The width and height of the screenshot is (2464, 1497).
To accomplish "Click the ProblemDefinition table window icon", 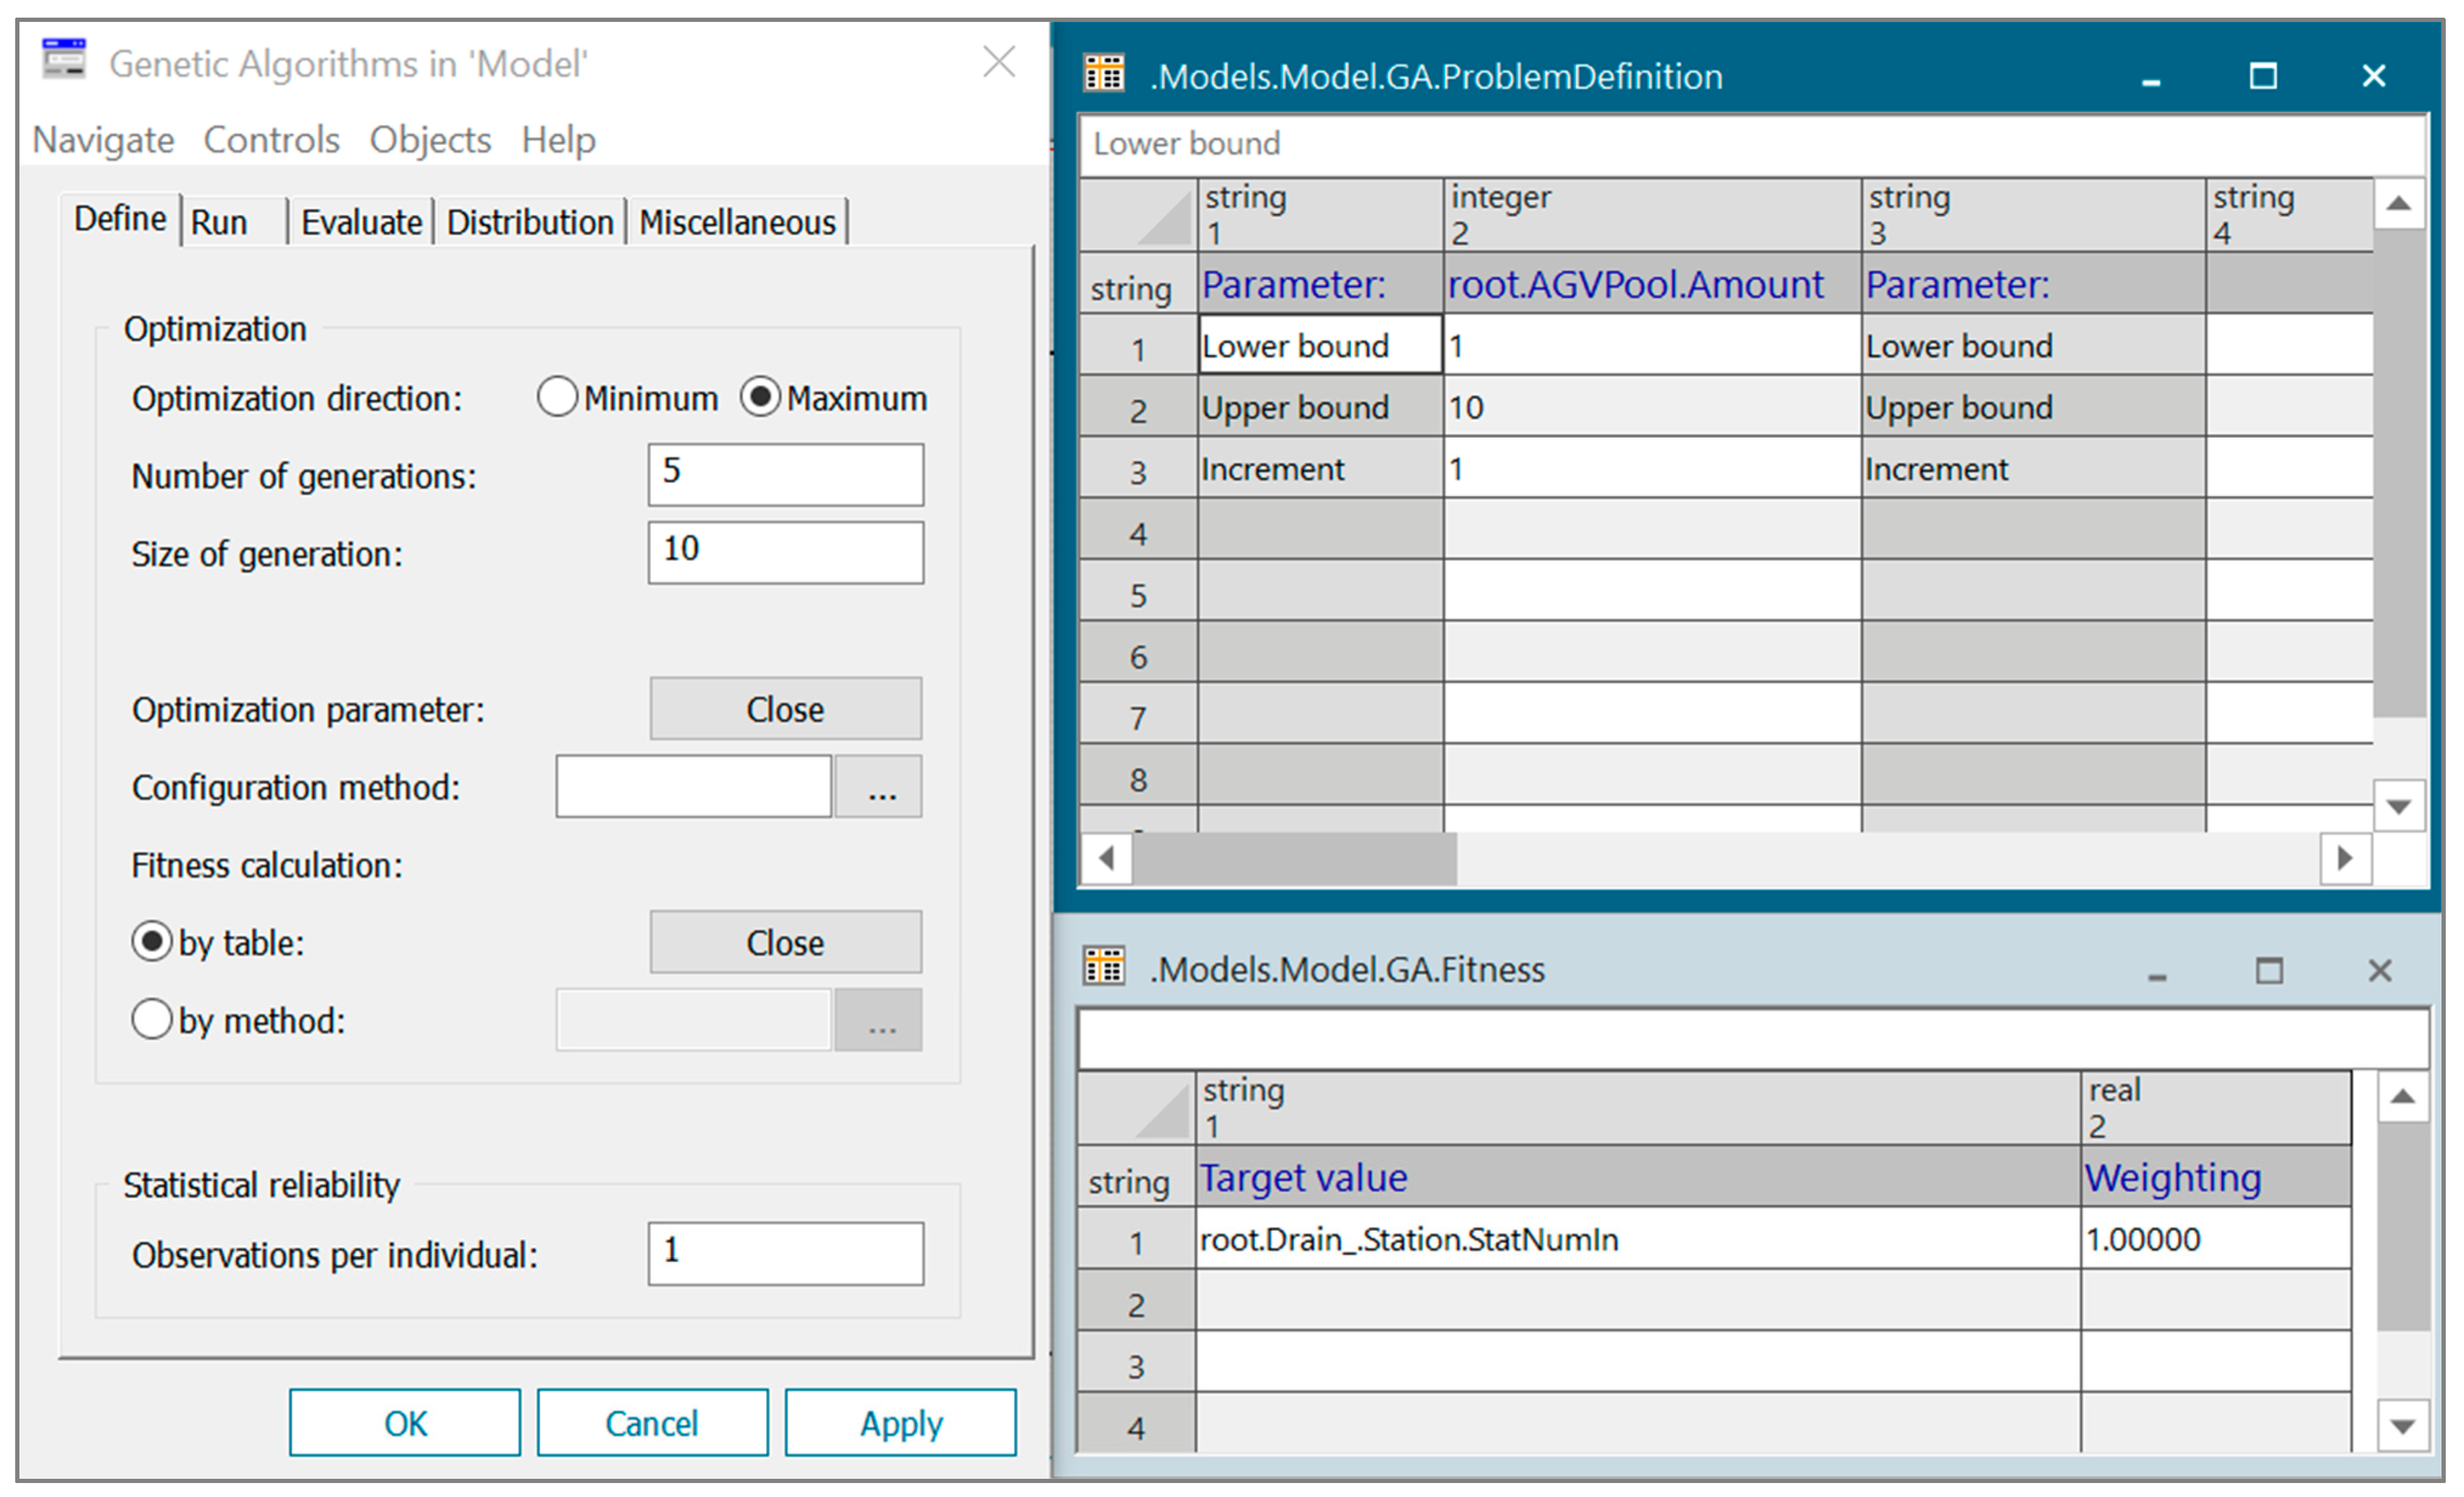I will click(x=1104, y=75).
